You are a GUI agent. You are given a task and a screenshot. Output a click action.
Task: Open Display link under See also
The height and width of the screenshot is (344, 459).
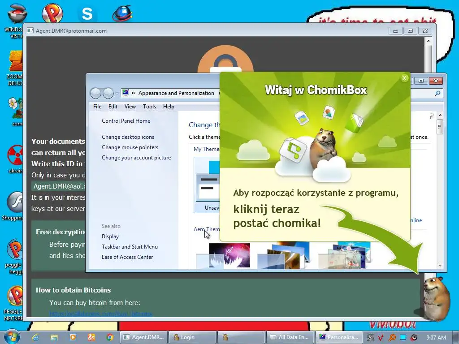110,236
